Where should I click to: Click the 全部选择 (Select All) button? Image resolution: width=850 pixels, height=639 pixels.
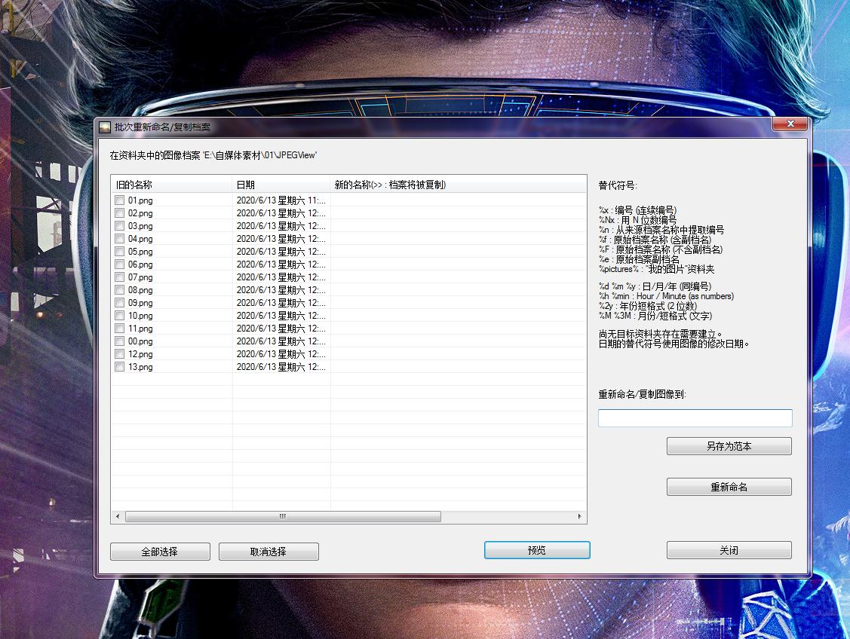coord(159,551)
